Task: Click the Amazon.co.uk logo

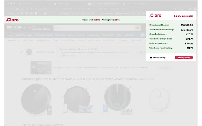Action: (x=16, y=28)
